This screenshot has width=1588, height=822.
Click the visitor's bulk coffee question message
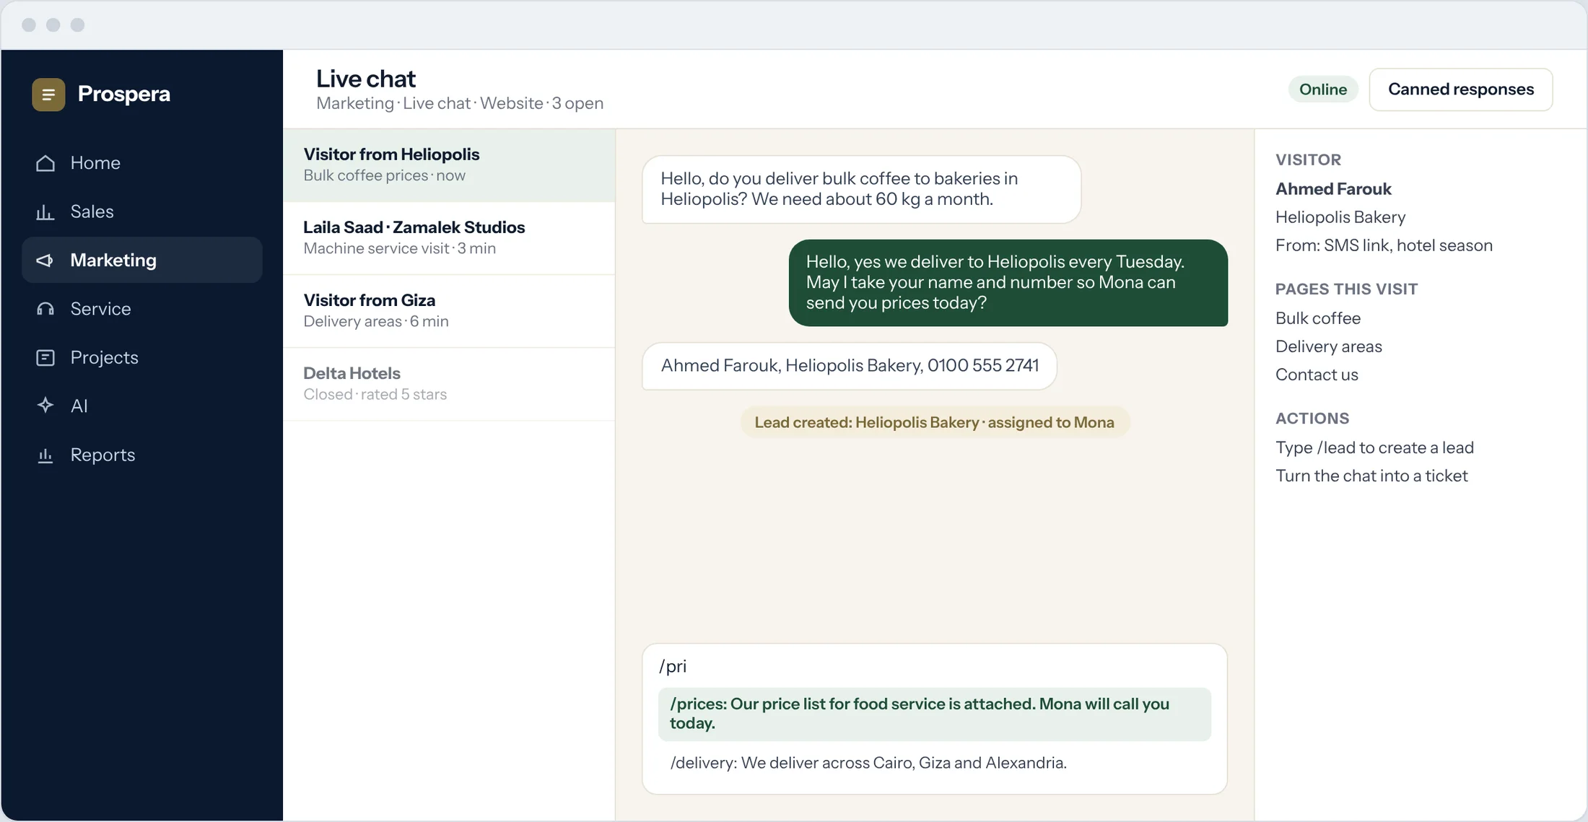click(861, 189)
